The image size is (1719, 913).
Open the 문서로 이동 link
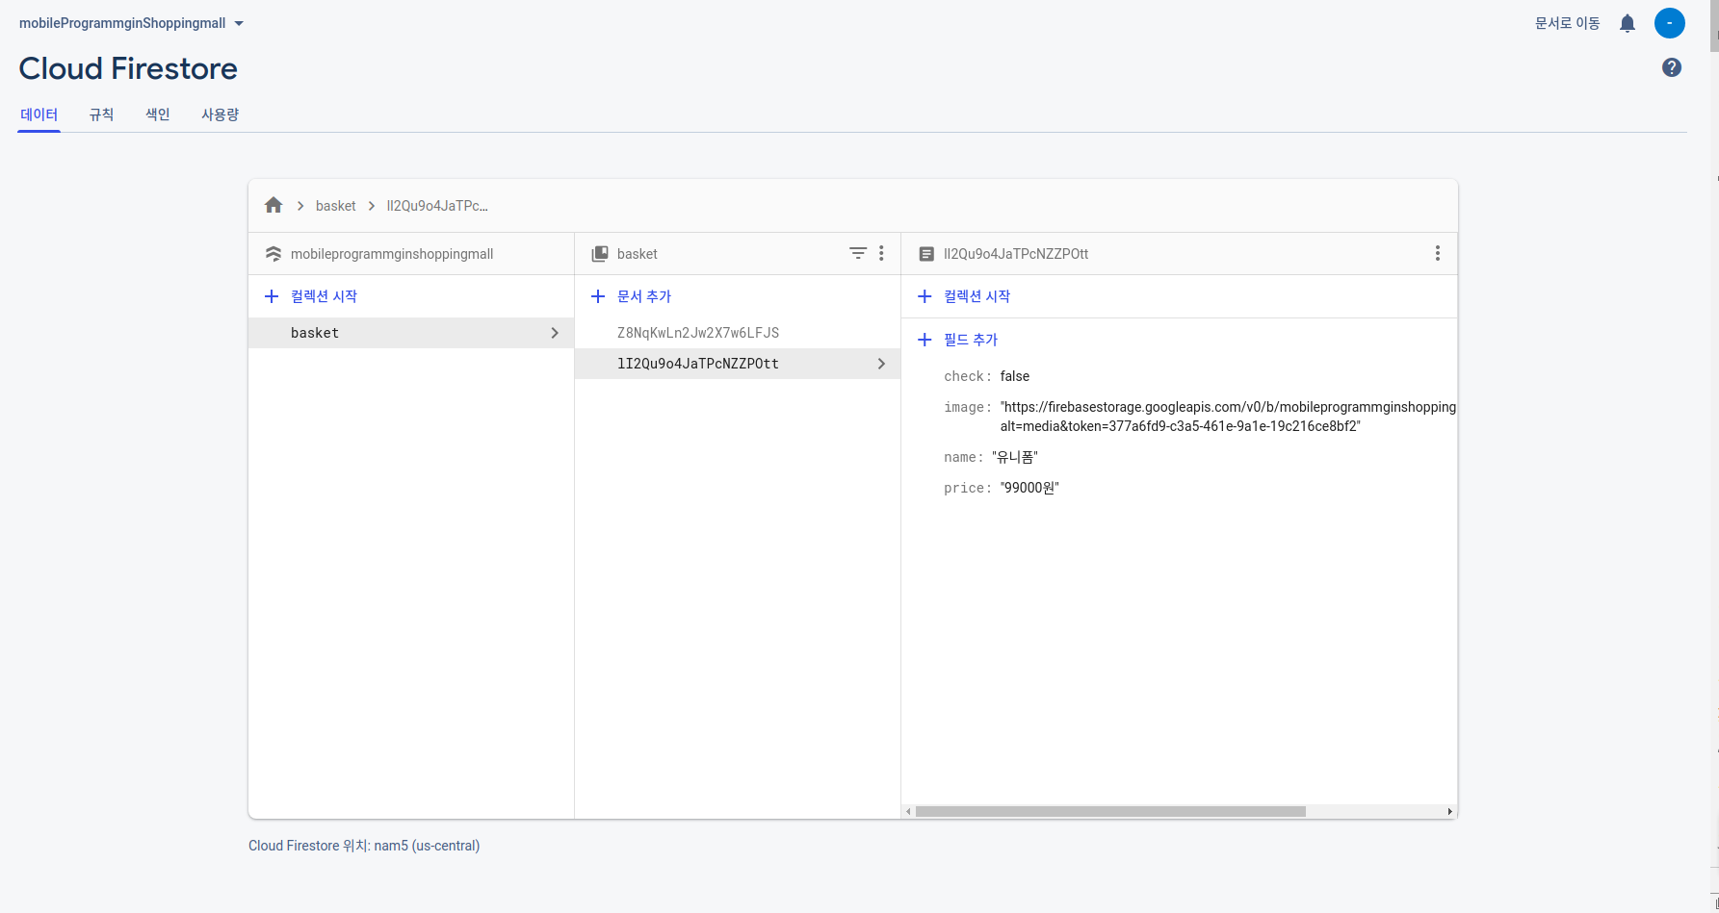[x=1566, y=23]
